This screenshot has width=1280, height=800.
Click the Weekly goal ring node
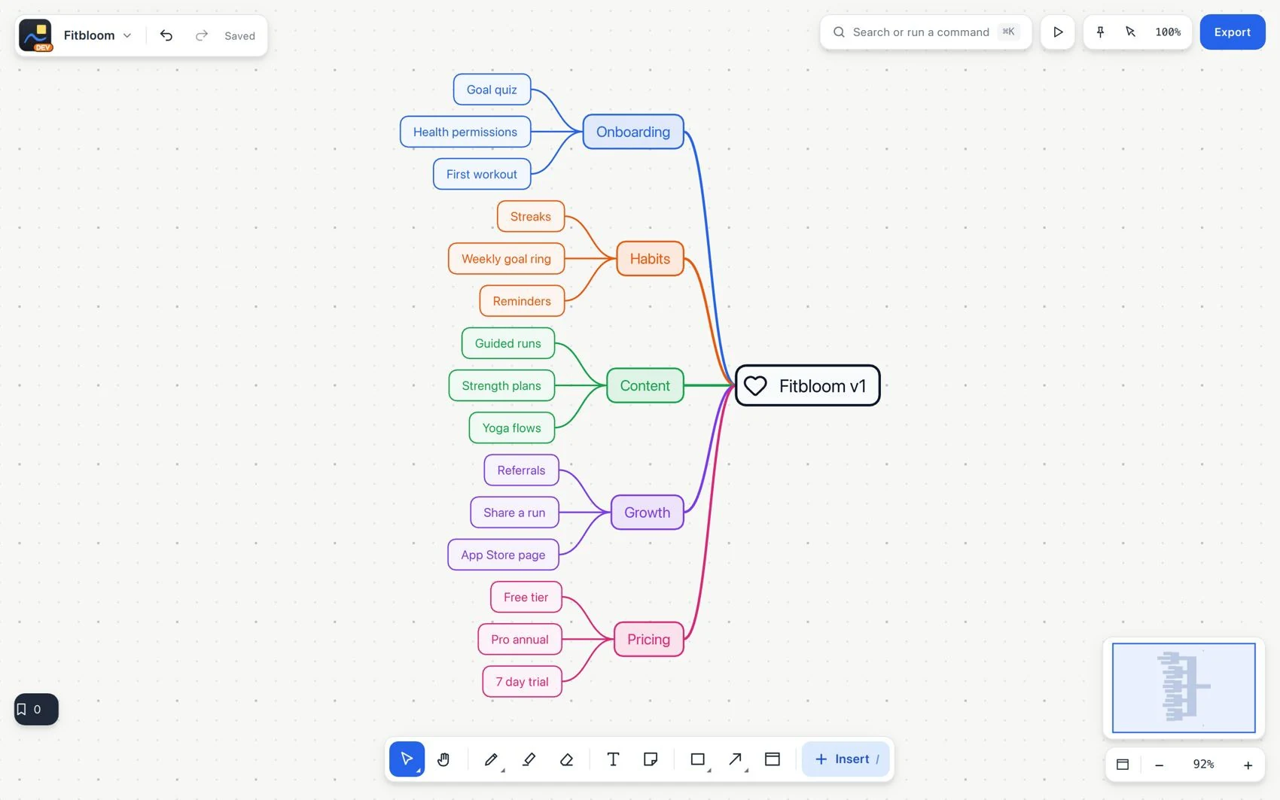[x=506, y=258]
